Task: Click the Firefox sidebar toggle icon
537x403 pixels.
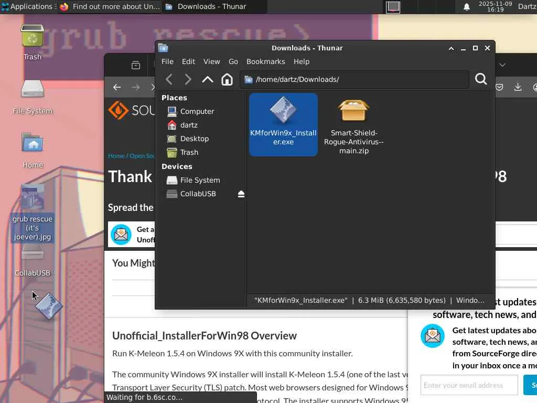Action: (x=136, y=65)
